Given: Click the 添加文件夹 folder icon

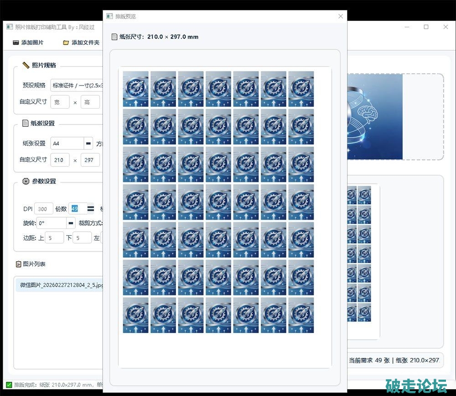Looking at the screenshot, I should (66, 43).
